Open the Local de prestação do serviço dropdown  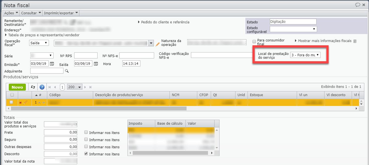click(305, 55)
